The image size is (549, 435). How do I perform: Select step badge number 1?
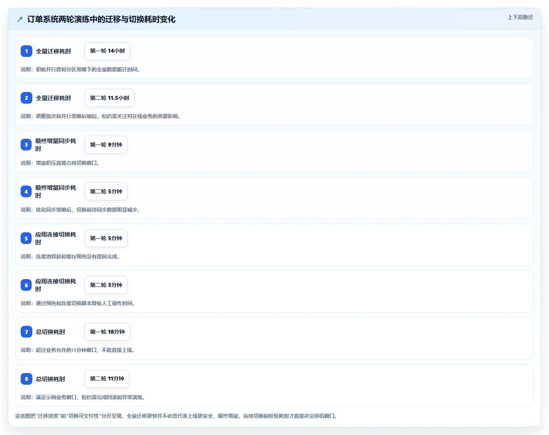point(27,51)
